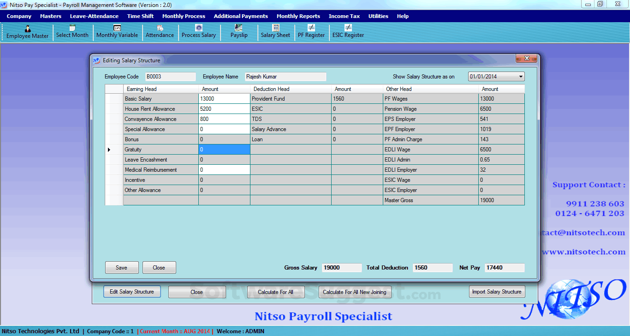
Task: Click the Editing Salary Structure dialog title icon
Action: (96, 60)
